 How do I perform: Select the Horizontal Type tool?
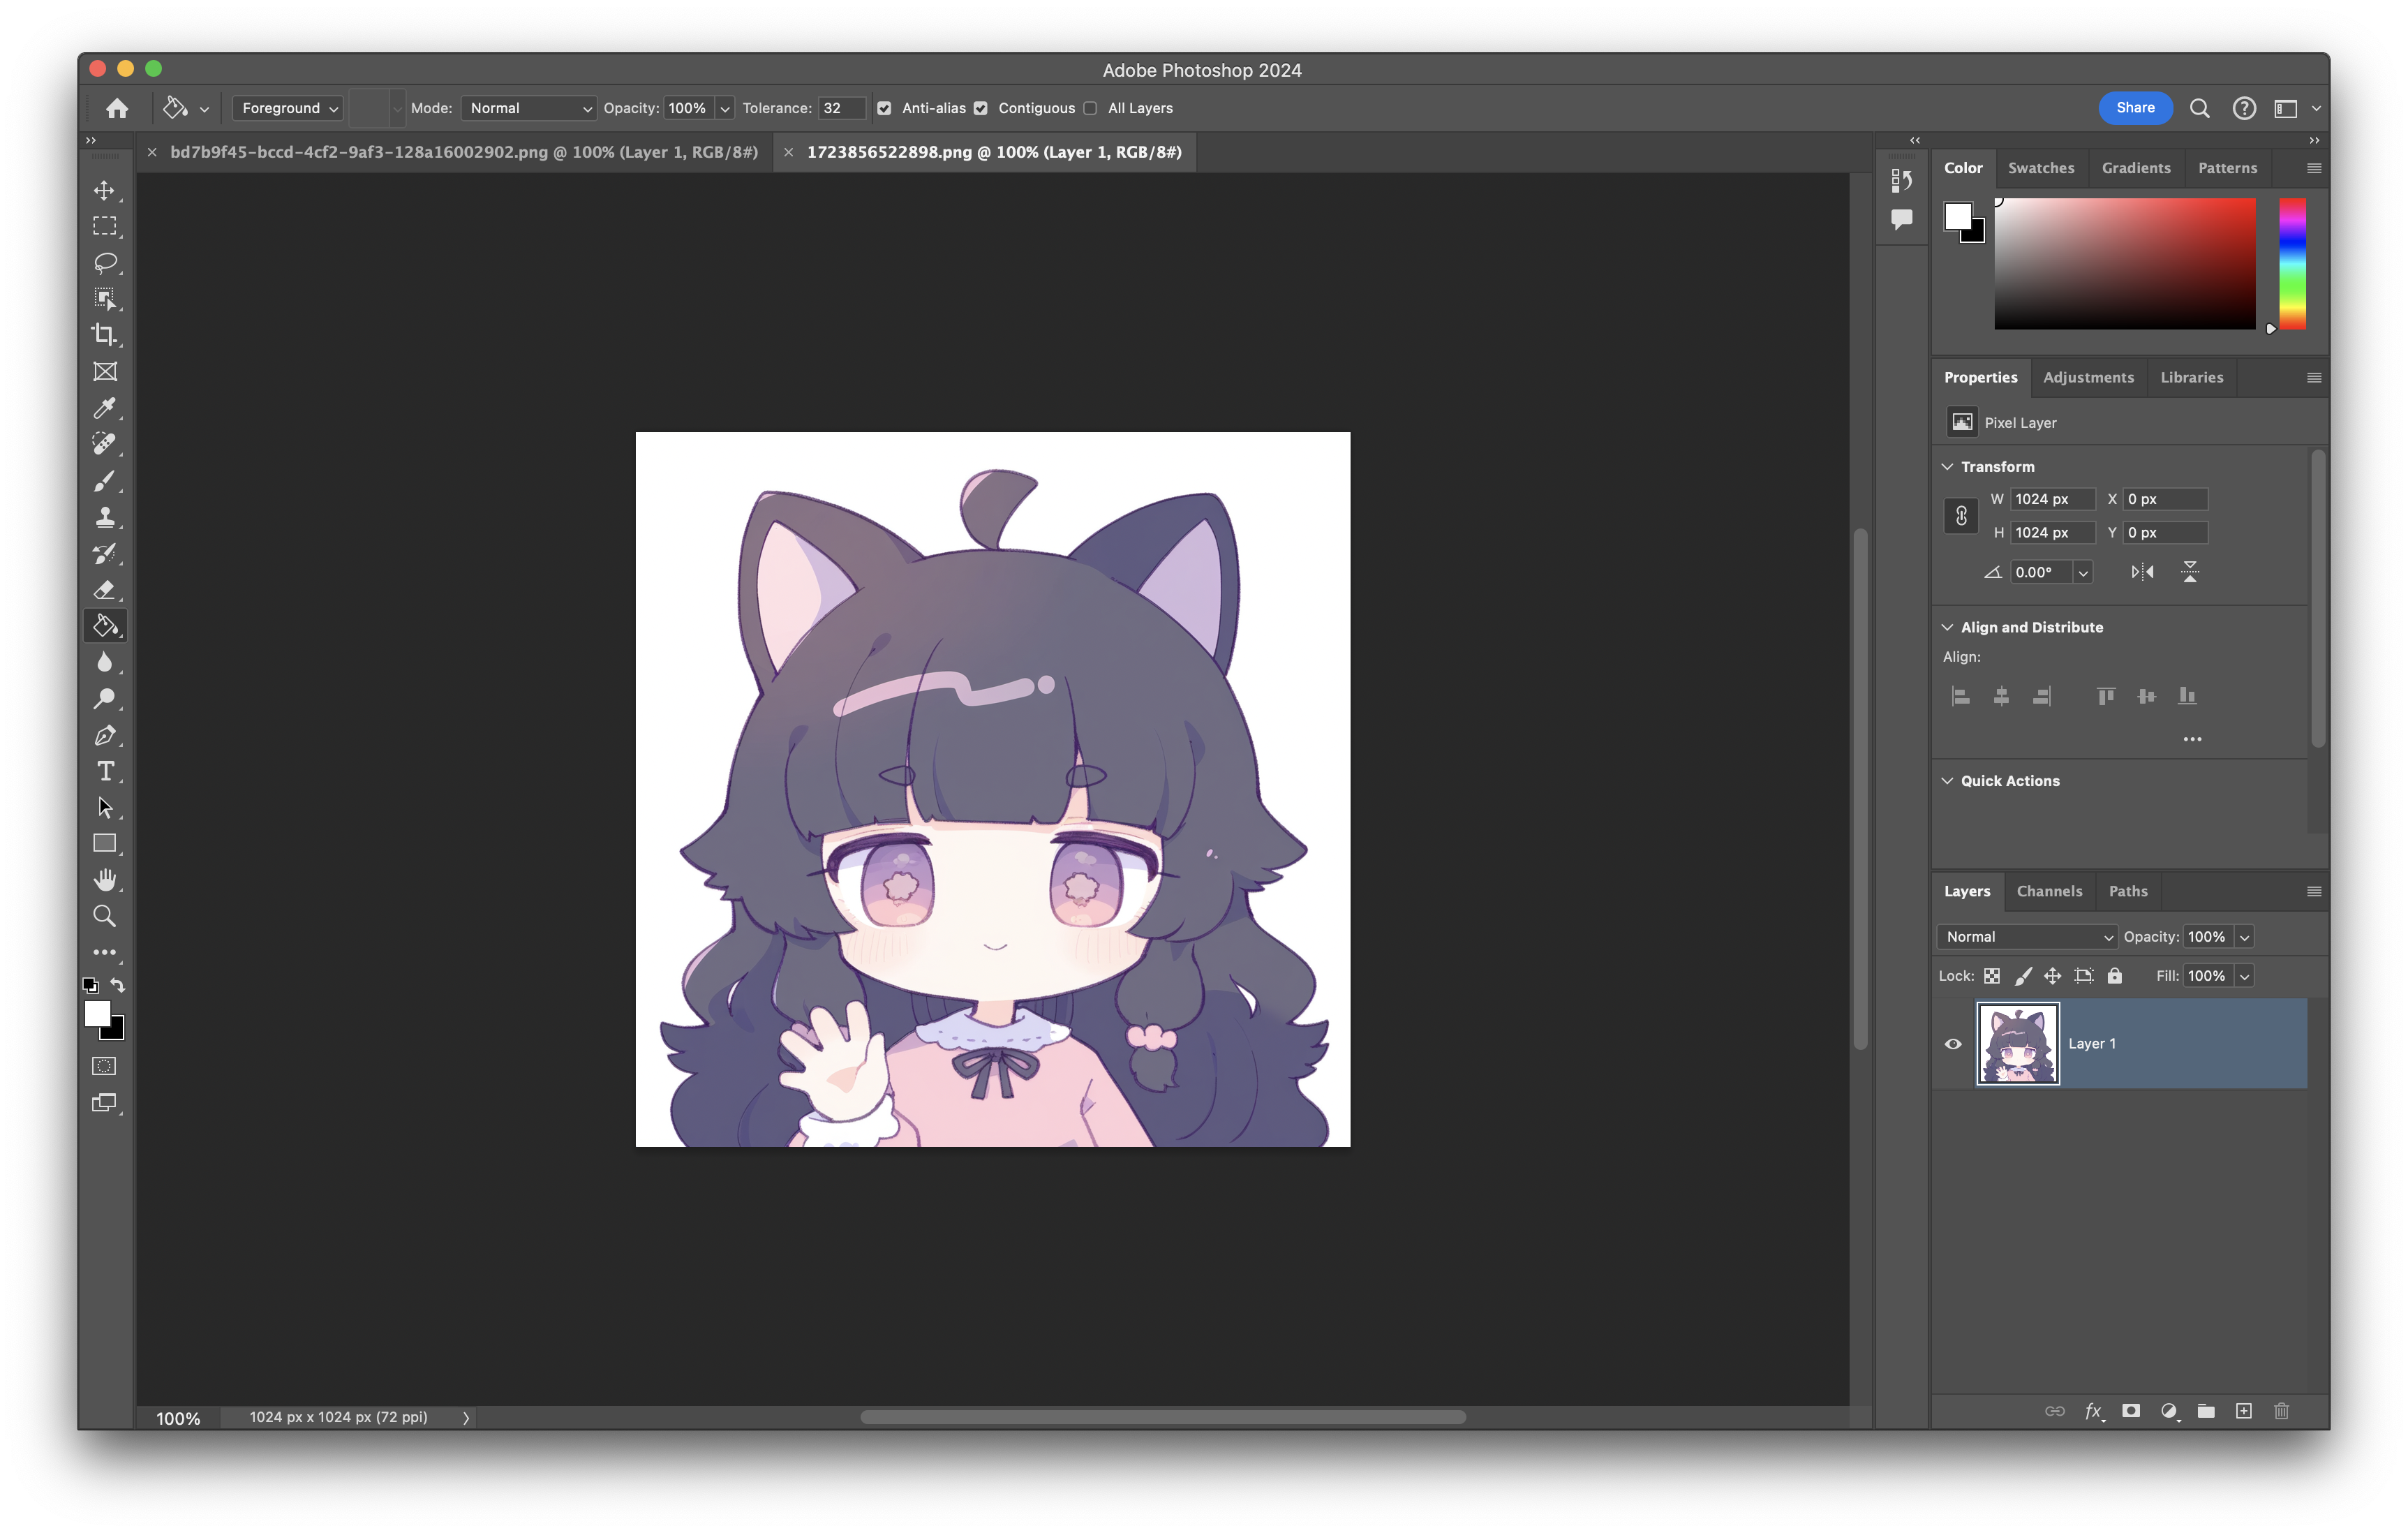104,771
